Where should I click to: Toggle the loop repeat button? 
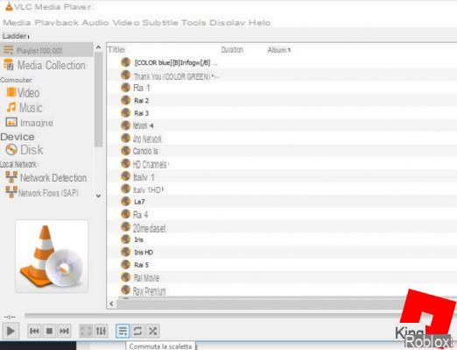tap(137, 331)
